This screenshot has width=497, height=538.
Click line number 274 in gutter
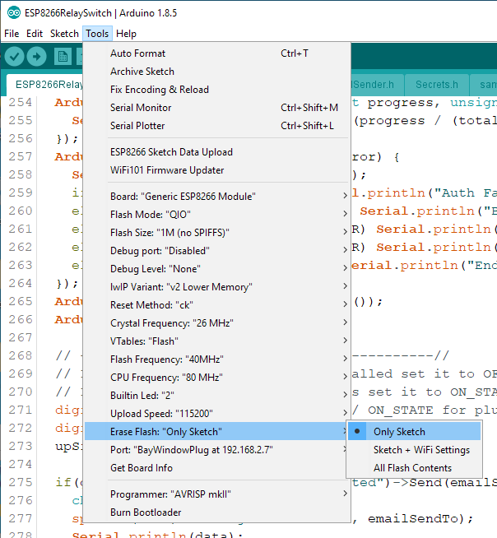20,464
